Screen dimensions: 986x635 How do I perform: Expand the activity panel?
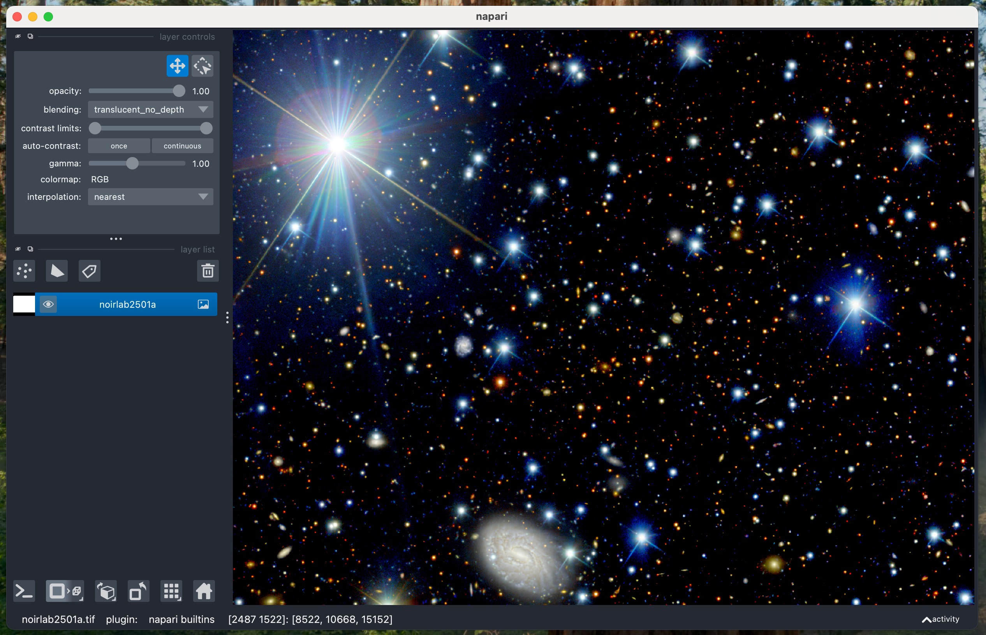940,619
